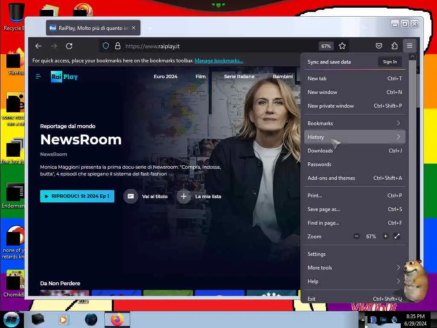437x328 pixels.
Task: Select the RaiPlay browser tab
Action: 93,28
